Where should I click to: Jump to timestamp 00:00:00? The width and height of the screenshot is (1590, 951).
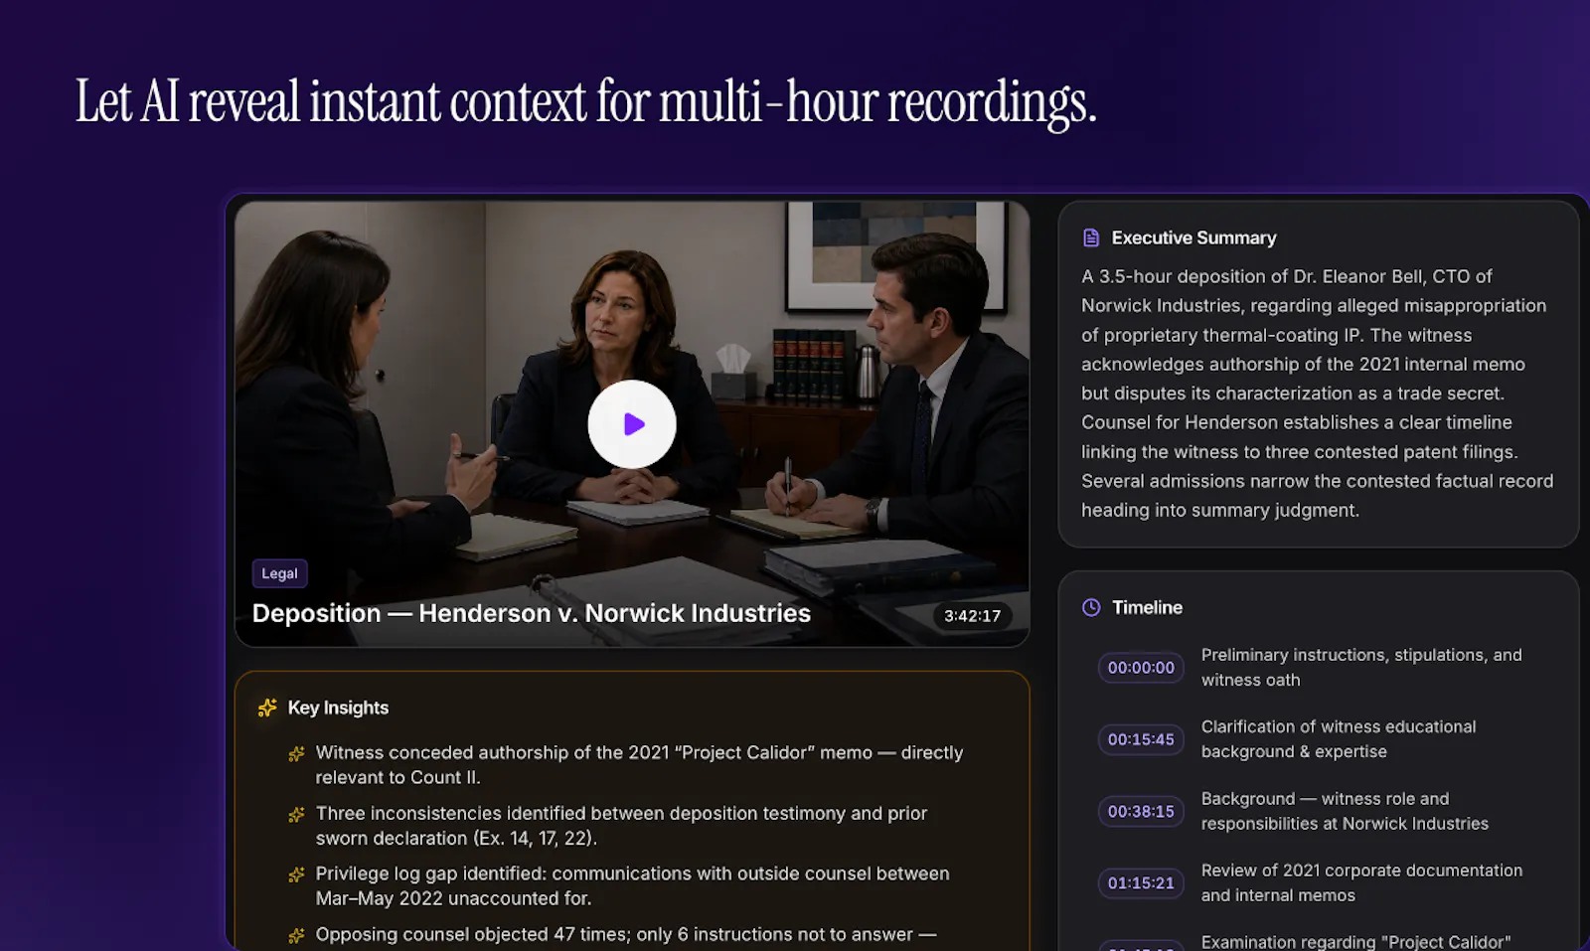[x=1141, y=668]
